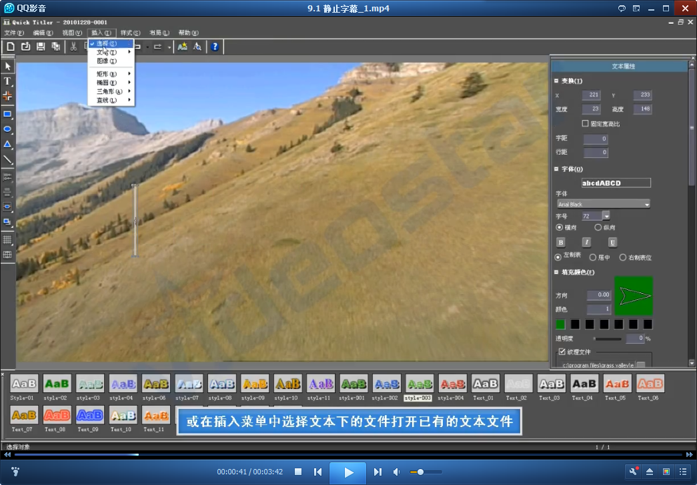The image size is (697, 485).
Task: Click the scissors cut icon
Action: 73,46
